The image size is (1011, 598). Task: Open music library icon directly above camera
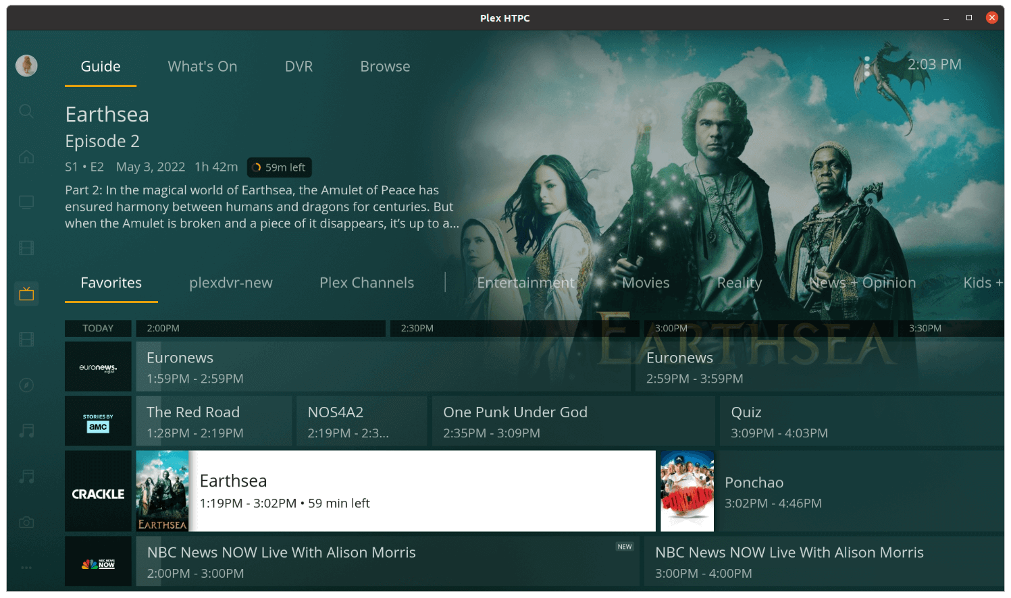click(x=26, y=477)
